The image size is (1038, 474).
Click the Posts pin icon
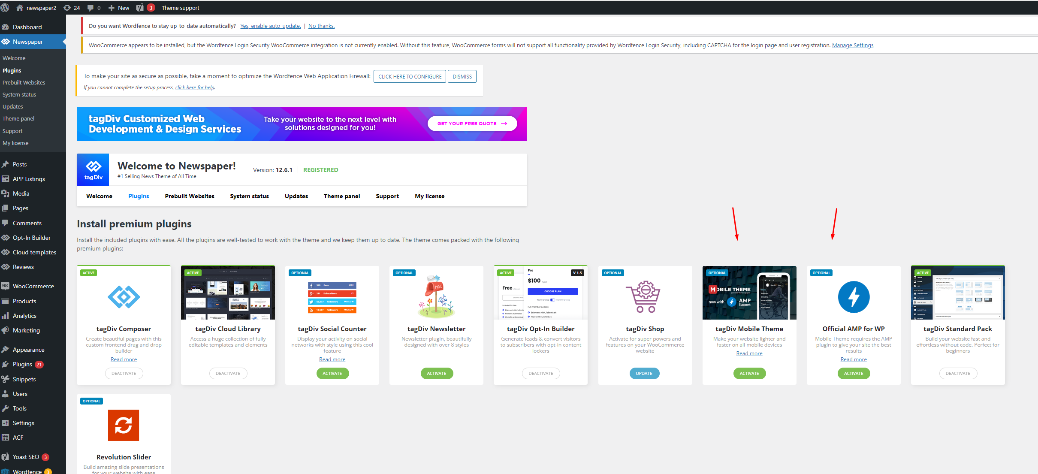[x=5, y=164]
